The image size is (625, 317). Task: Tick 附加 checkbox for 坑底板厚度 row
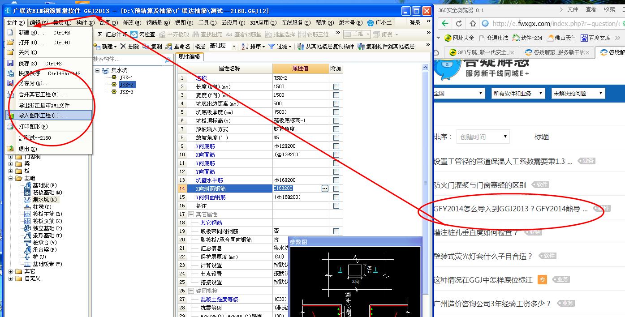(336, 112)
